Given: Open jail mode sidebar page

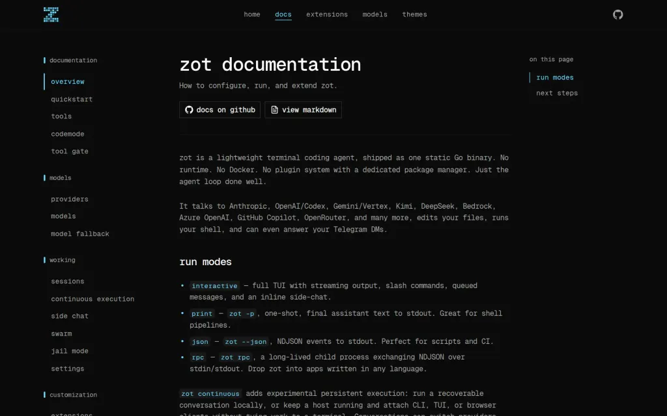Looking at the screenshot, I should pyautogui.click(x=70, y=351).
